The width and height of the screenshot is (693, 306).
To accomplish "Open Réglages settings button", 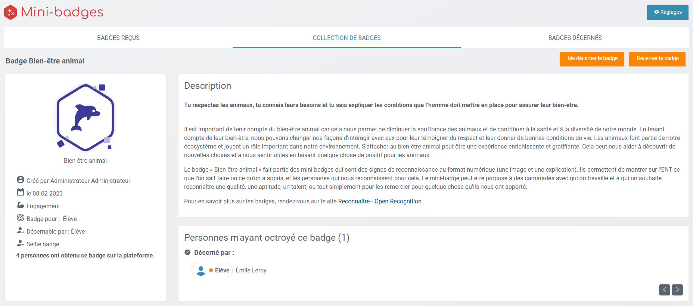I will point(667,12).
